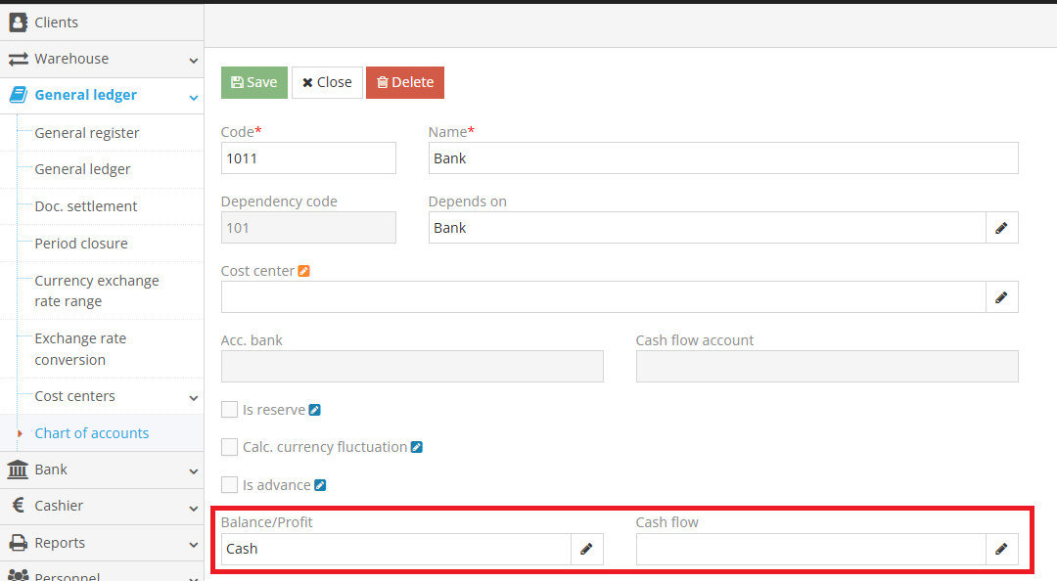Click pencil icon in Cost center field

coord(1001,297)
